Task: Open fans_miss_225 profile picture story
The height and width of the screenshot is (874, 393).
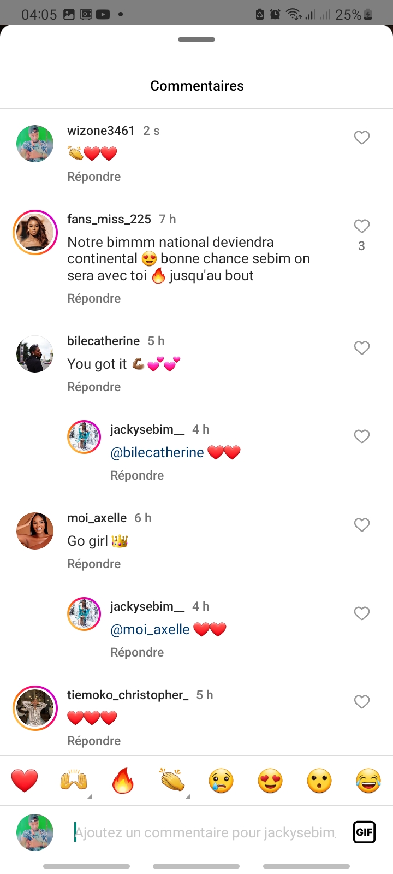Action: pyautogui.click(x=35, y=232)
